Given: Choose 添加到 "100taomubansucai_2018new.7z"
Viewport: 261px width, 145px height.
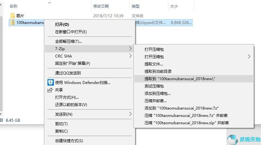Looking at the screenshot, I should [181, 108].
